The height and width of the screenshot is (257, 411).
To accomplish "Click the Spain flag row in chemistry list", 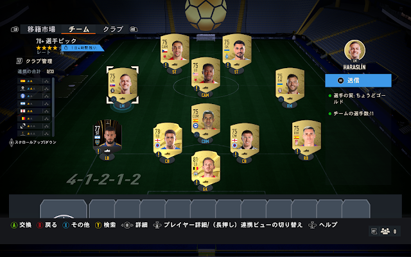I will click(x=34, y=82).
